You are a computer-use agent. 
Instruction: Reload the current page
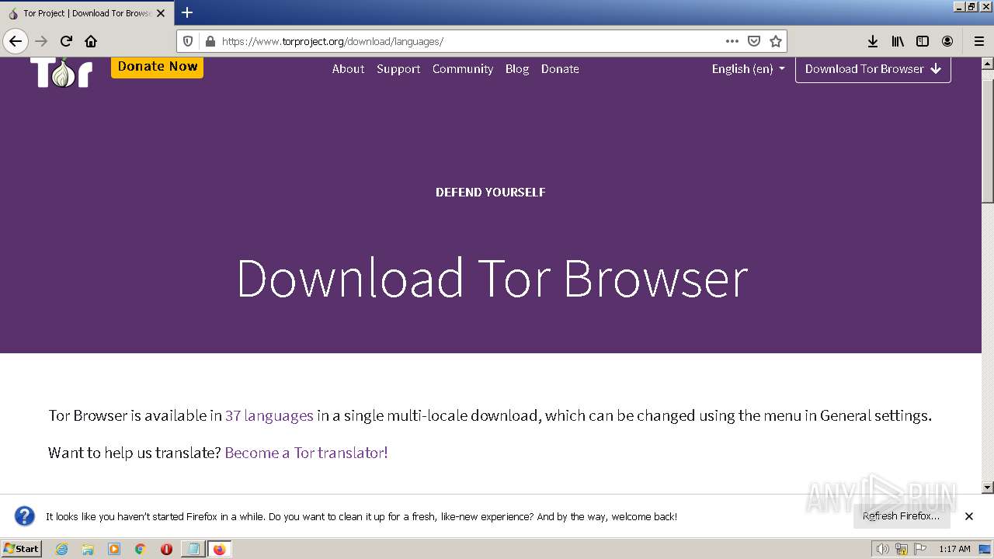(x=66, y=41)
